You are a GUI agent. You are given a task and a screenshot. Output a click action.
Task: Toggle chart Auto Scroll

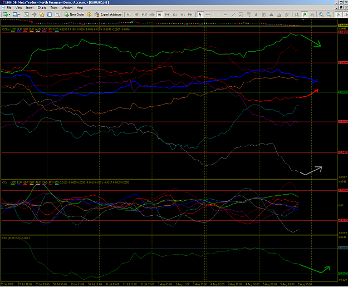point(339,14)
